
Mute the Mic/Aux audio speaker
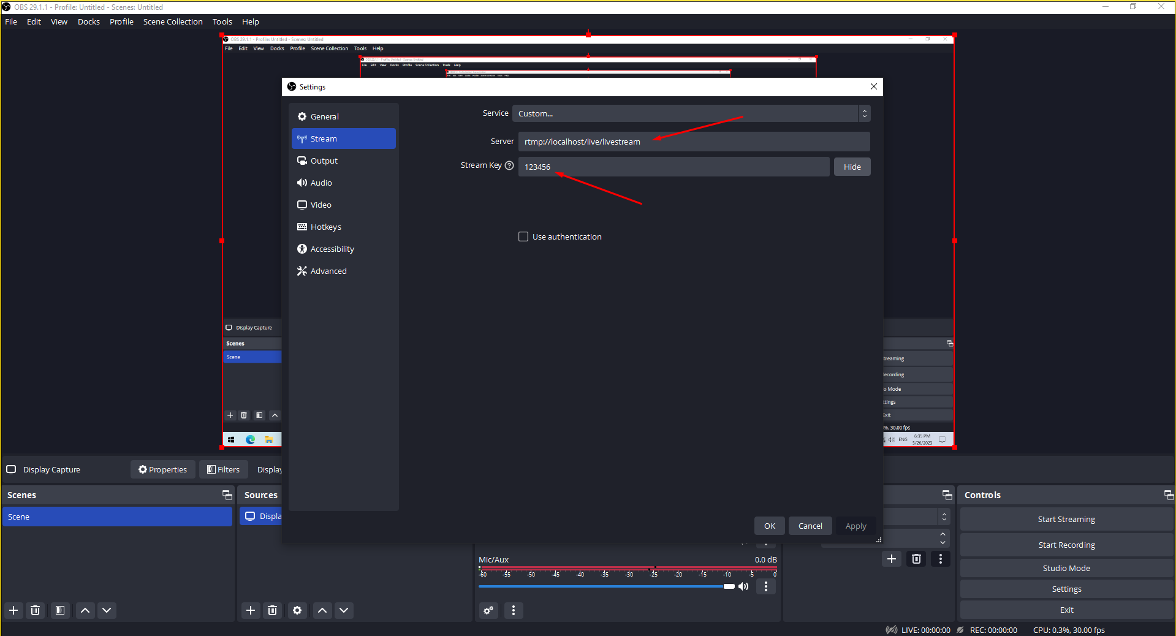click(744, 586)
